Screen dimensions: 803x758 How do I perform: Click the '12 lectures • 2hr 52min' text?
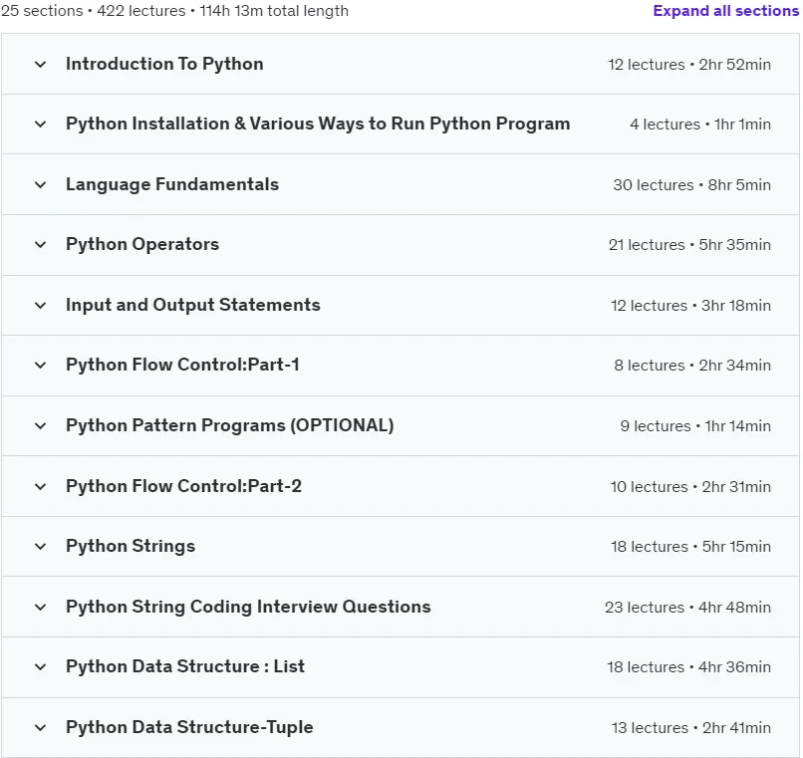[689, 65]
